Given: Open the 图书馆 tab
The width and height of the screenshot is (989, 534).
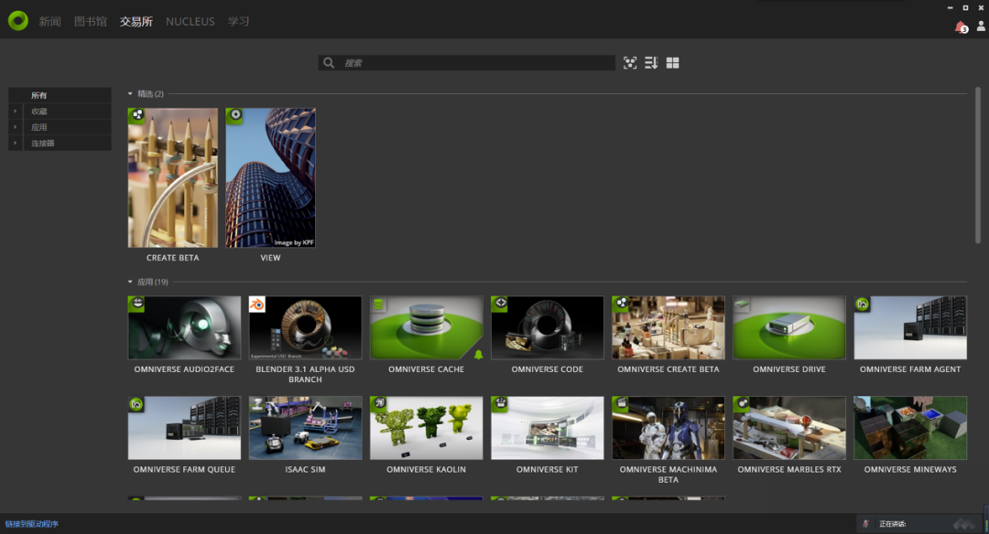Looking at the screenshot, I should pos(90,21).
